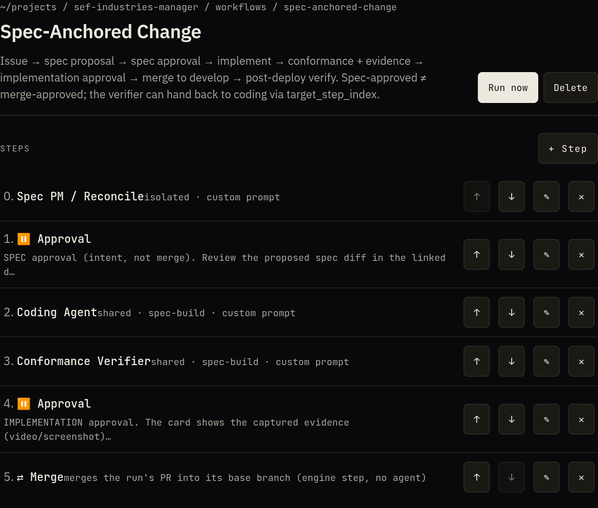Image resolution: width=598 pixels, height=508 pixels.
Task: Edit the Spec PM / Reconcile step
Action: tap(546, 197)
